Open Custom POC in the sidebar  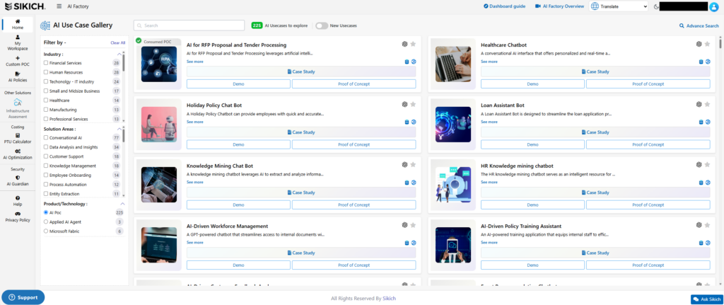pos(18,62)
